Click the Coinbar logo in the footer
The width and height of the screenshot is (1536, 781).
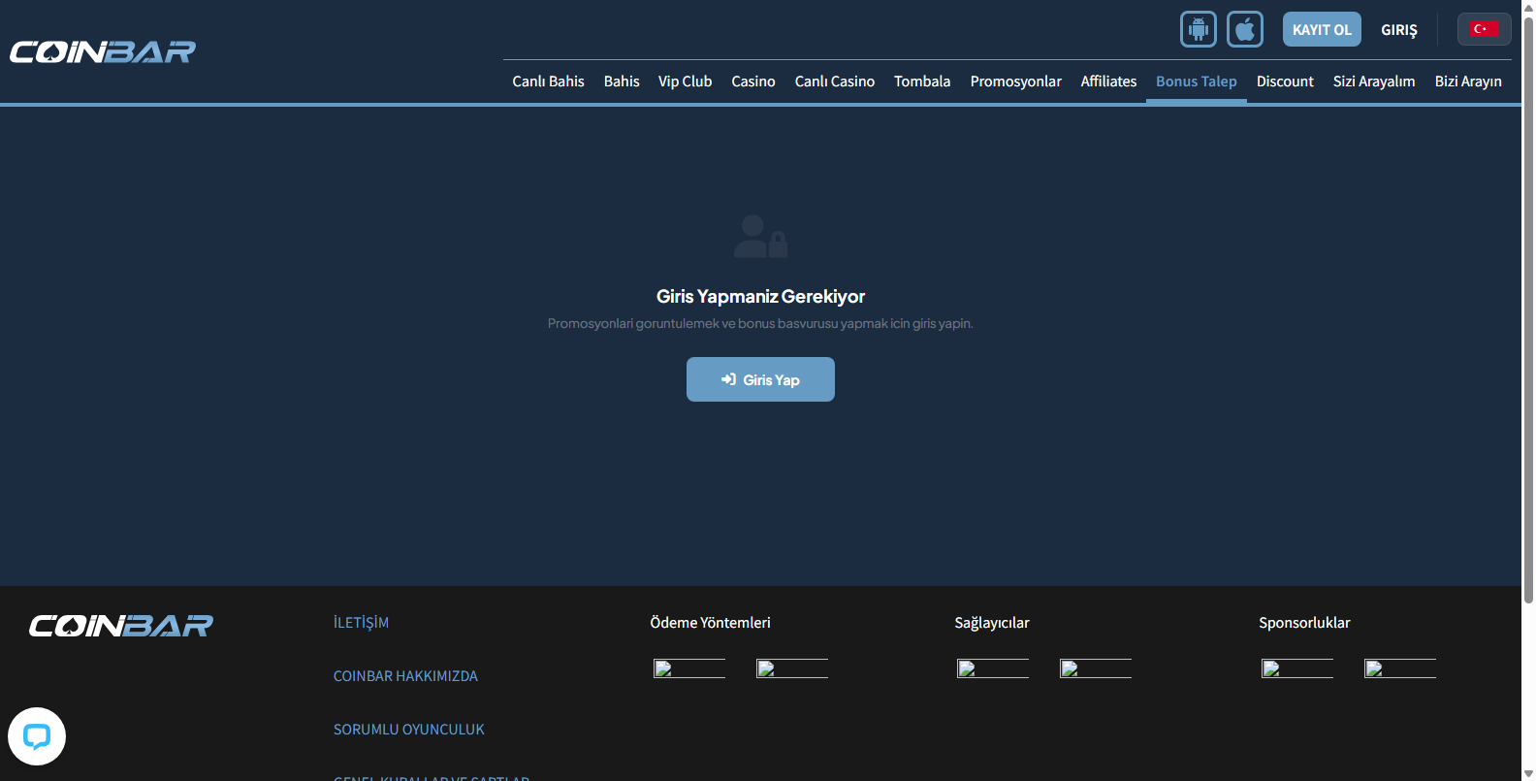click(x=121, y=626)
